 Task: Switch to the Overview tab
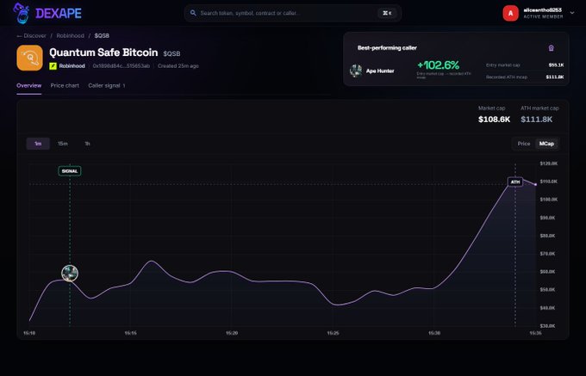pyautogui.click(x=28, y=85)
